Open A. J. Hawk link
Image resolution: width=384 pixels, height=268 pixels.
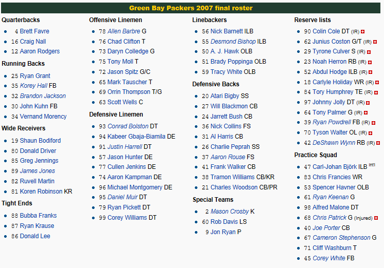pos(225,51)
